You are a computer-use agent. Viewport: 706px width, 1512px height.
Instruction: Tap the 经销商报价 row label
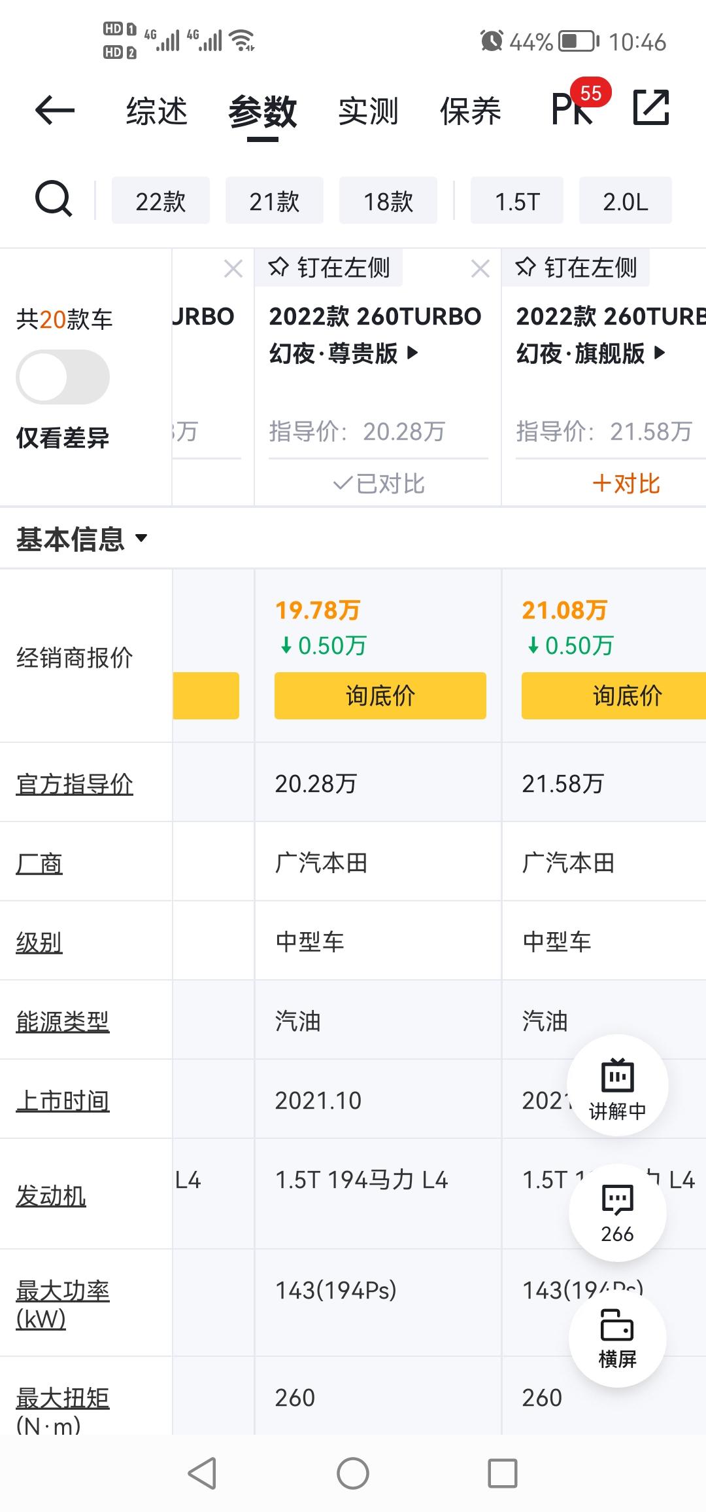point(75,657)
